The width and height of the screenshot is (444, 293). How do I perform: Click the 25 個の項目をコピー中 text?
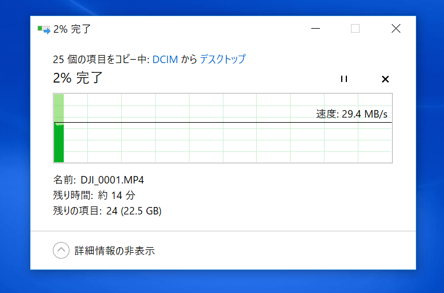(100, 59)
